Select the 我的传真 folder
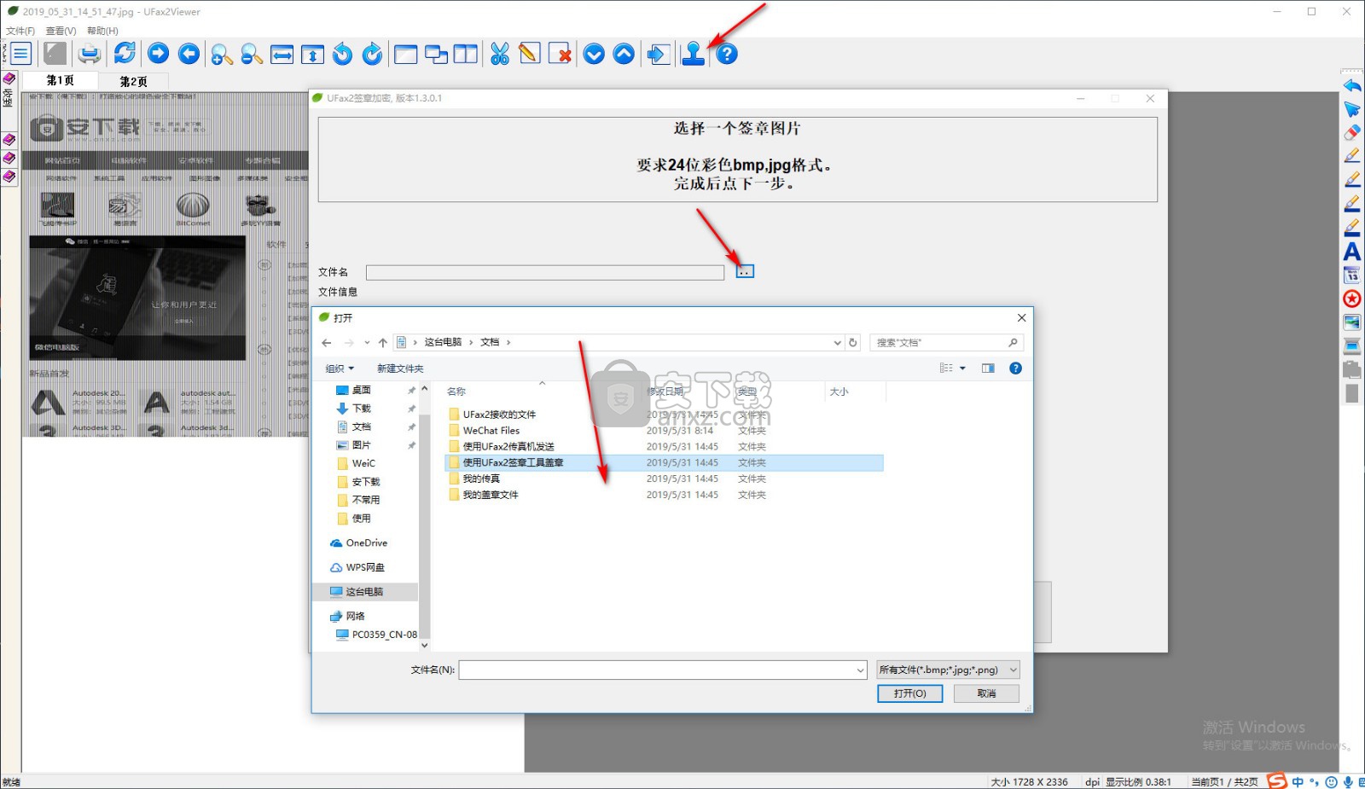 tap(480, 479)
